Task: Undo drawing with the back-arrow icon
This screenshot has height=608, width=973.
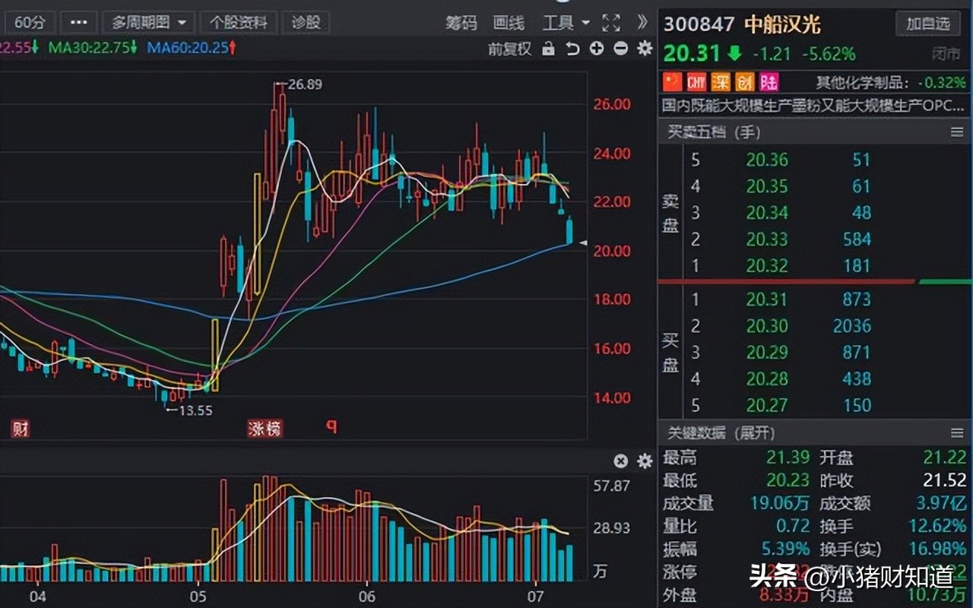Action: tap(572, 48)
